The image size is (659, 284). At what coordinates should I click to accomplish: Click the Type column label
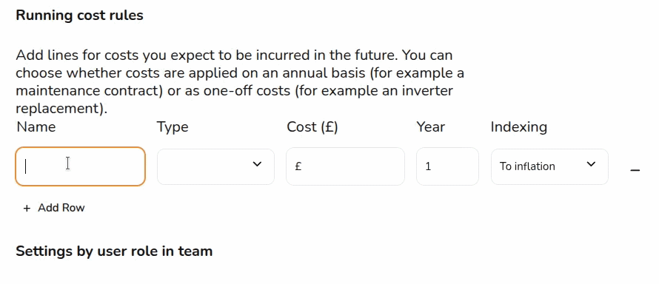pyautogui.click(x=173, y=127)
